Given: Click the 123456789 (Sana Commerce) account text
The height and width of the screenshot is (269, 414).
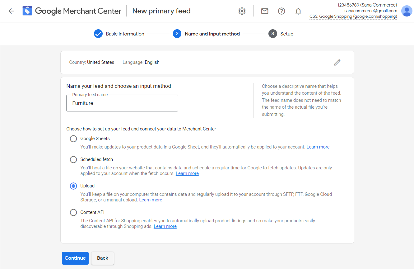Looking at the screenshot, I should coord(367,5).
